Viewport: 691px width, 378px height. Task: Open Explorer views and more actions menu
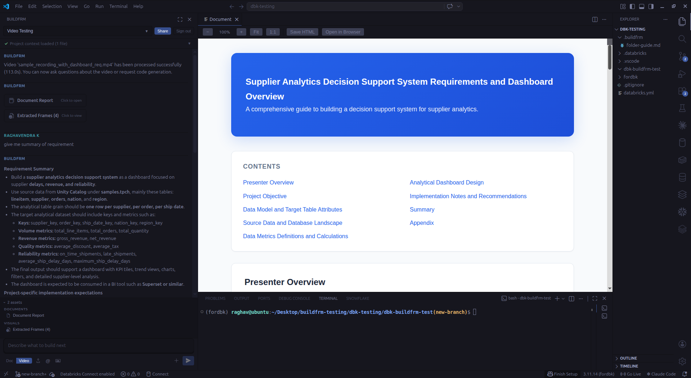665,19
